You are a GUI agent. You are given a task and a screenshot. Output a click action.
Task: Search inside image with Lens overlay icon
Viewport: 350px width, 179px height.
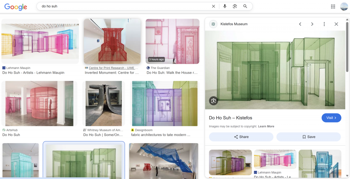[213, 101]
